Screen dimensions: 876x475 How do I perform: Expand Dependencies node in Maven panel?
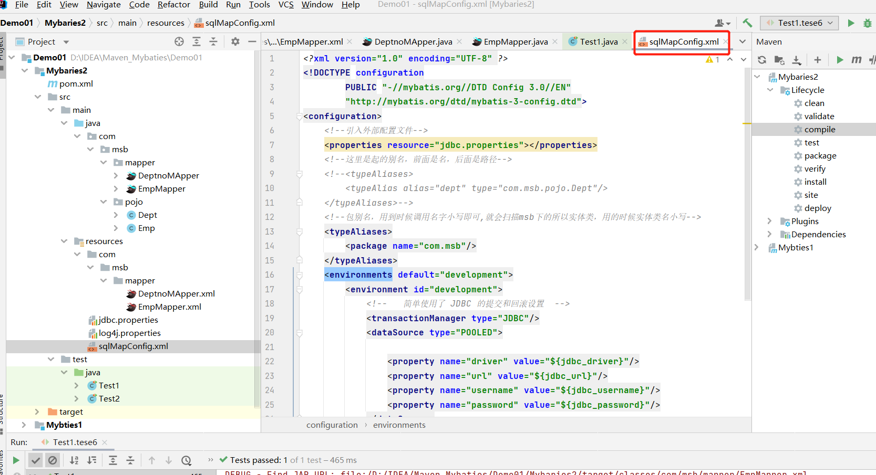770,234
